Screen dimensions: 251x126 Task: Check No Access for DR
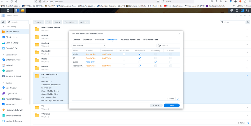pos(124,58)
